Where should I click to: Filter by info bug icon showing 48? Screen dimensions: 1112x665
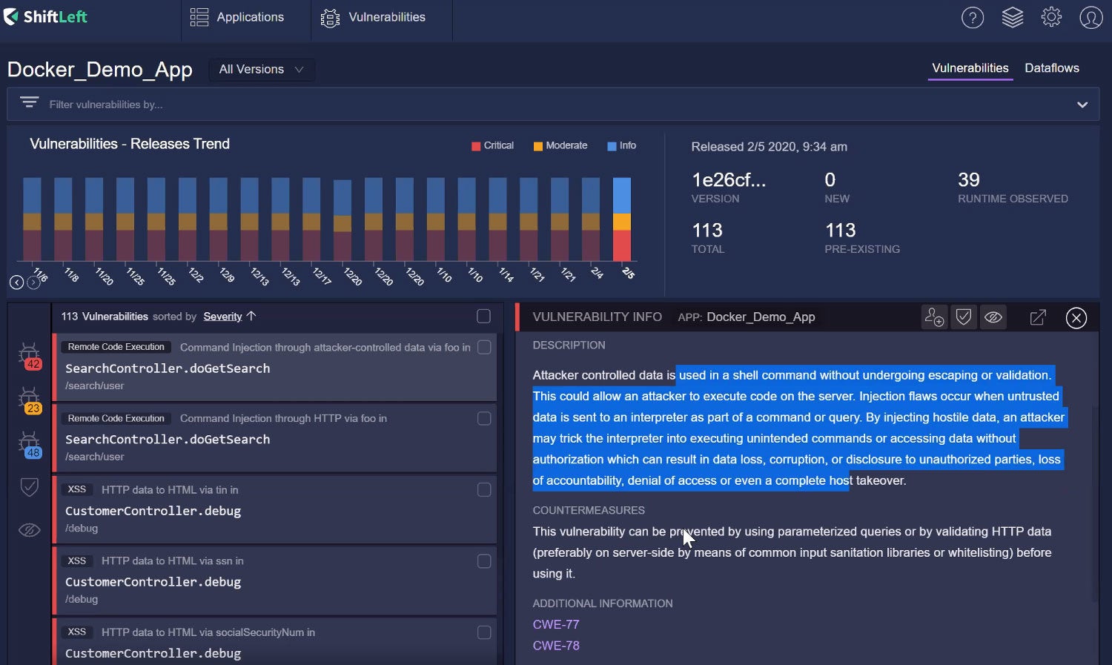point(30,445)
